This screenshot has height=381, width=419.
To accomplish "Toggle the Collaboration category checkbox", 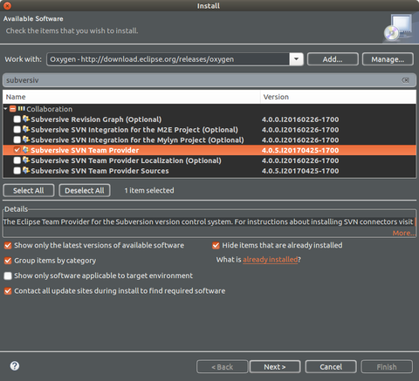I will tap(12, 109).
